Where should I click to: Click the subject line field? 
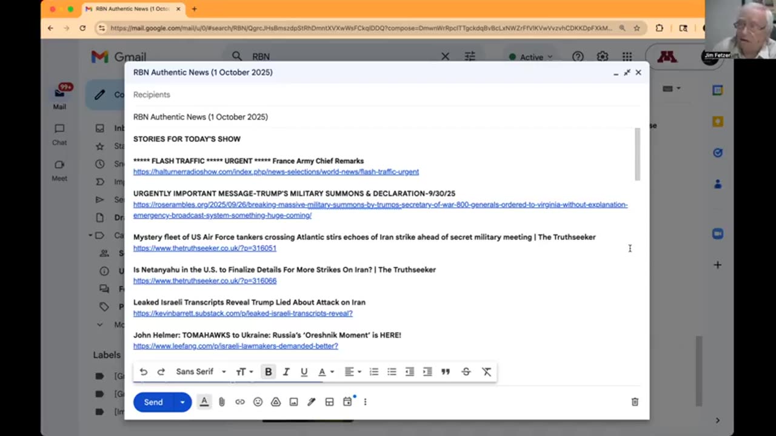tap(387, 117)
